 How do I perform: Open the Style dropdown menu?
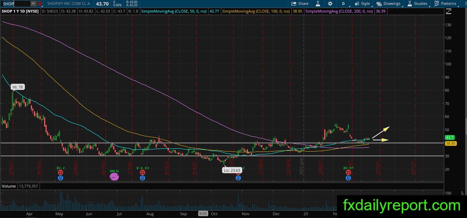(x=362, y=3)
